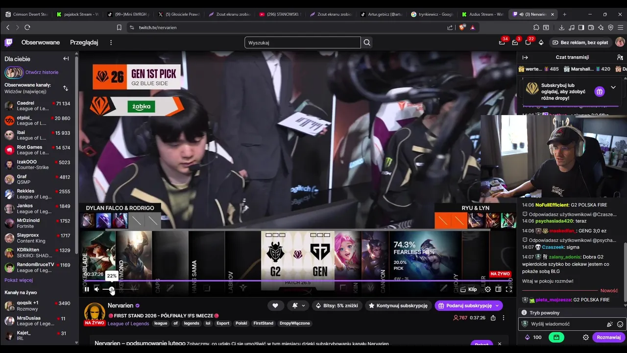
Task: Open Jankos channel in sidebar
Action: 37,209
